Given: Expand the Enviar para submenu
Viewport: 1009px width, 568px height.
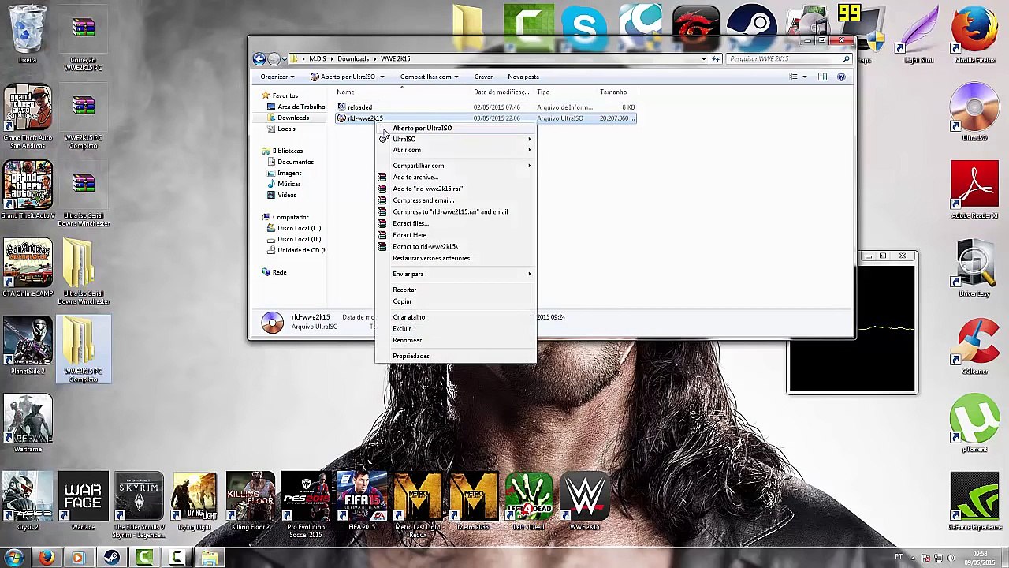Looking at the screenshot, I should (x=456, y=274).
